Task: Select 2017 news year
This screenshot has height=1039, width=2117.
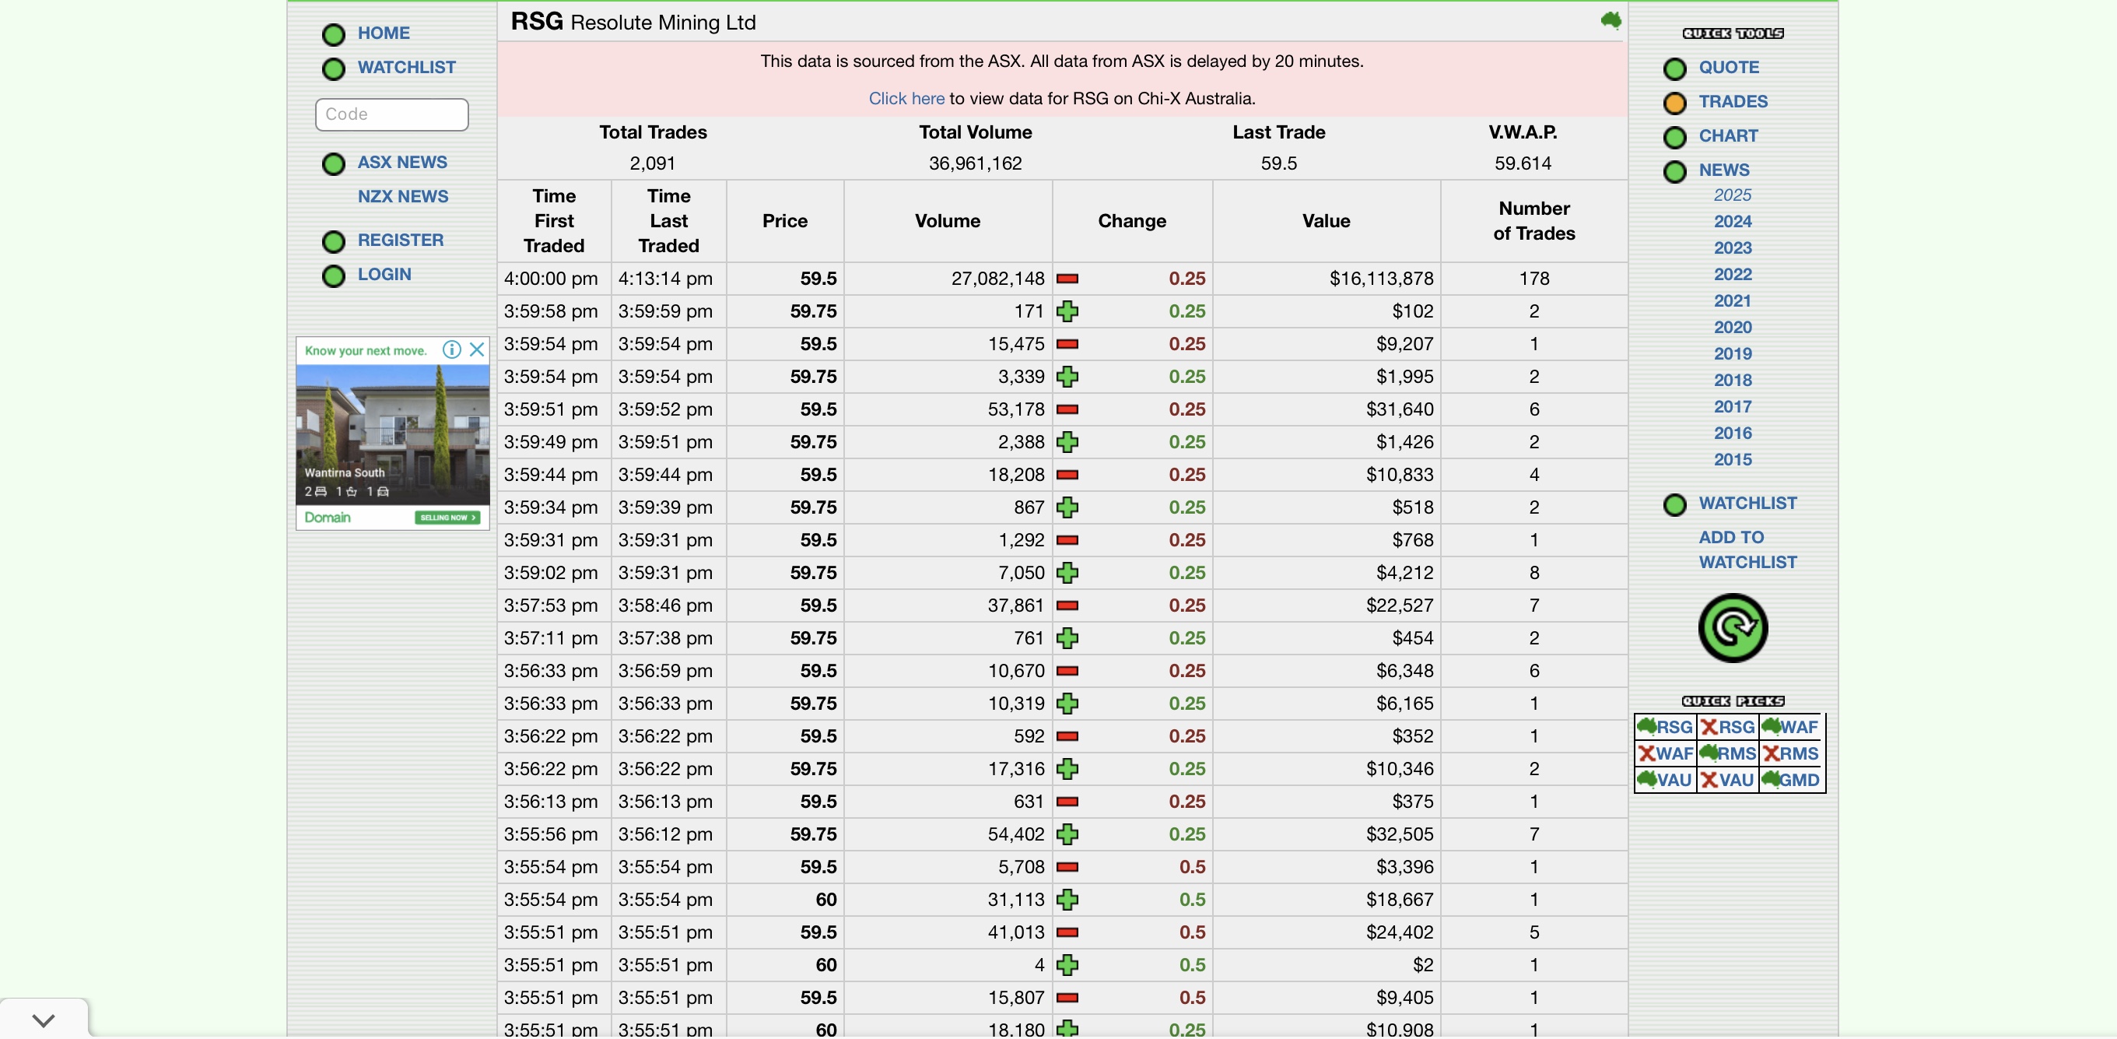Action: [x=1733, y=406]
